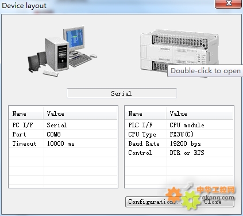Select the 10000 ms timeout value
This screenshot has width=243, height=216.
coord(60,143)
